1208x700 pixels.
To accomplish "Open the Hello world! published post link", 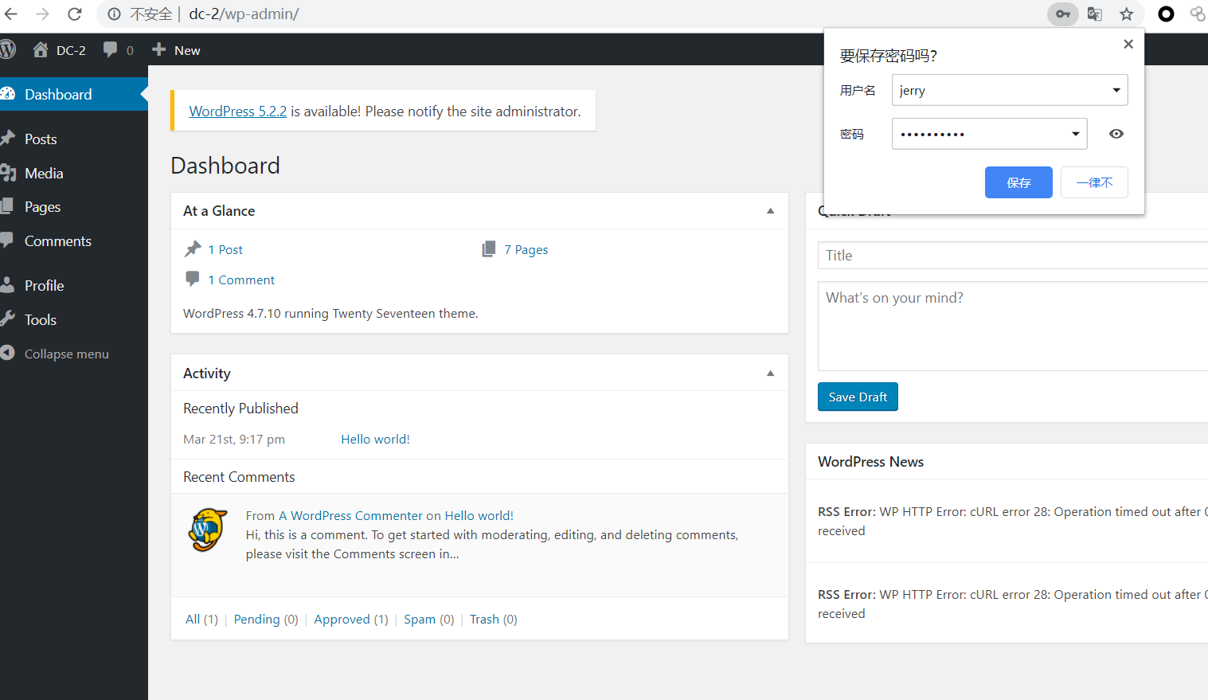I will tap(375, 439).
